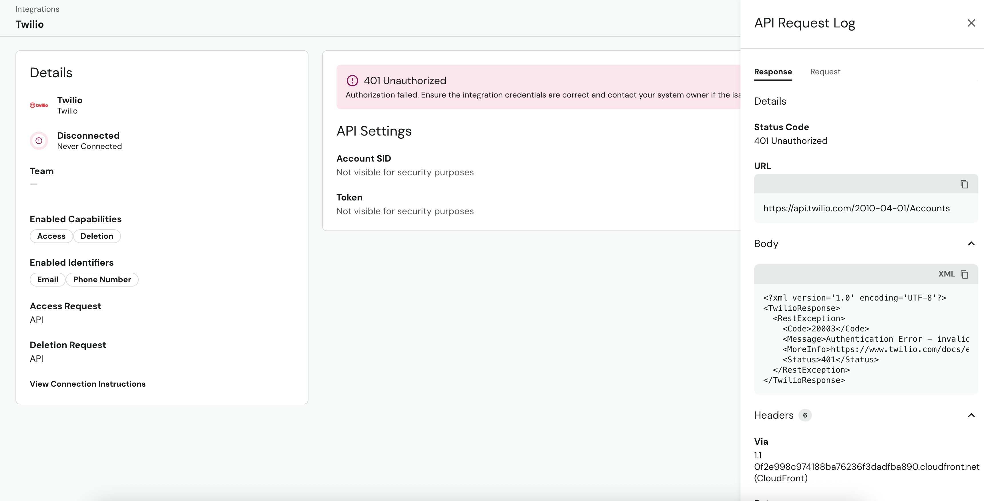Viewport: 984px width, 501px height.
Task: Click the <Message>Authentication Error line
Action: coord(876,339)
